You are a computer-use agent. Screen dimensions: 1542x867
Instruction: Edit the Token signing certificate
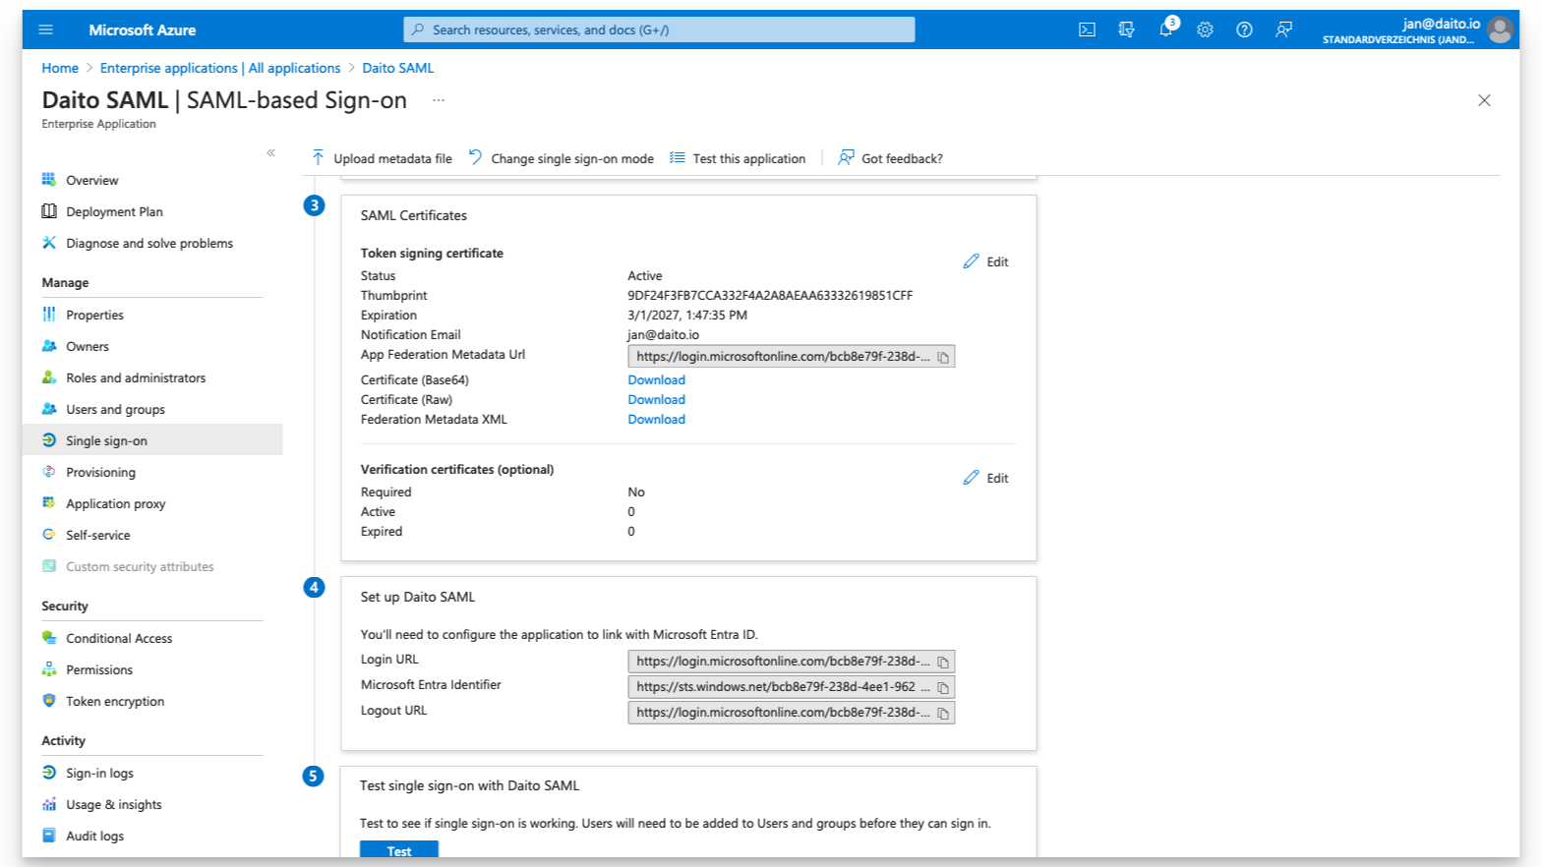click(x=985, y=261)
